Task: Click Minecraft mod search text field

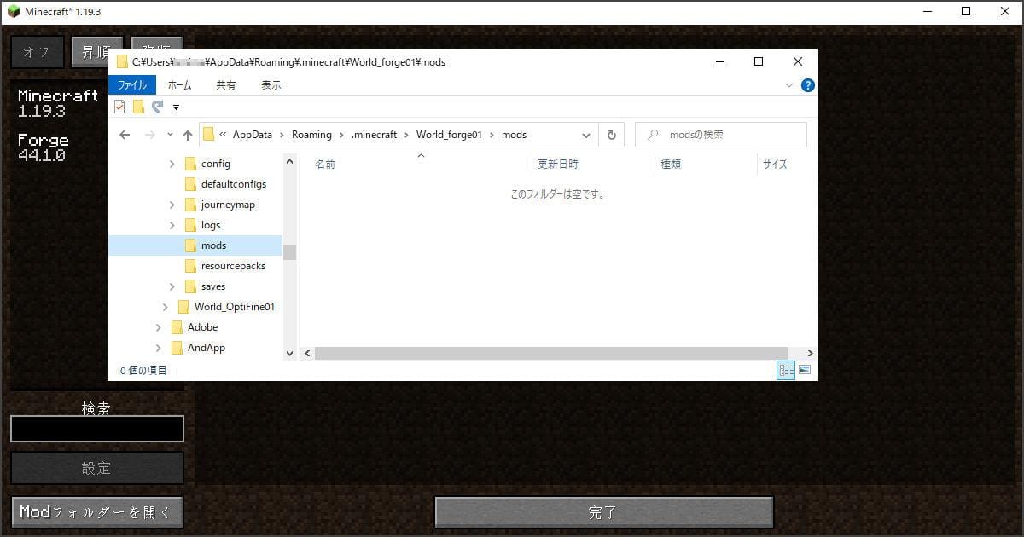Action: [97, 429]
